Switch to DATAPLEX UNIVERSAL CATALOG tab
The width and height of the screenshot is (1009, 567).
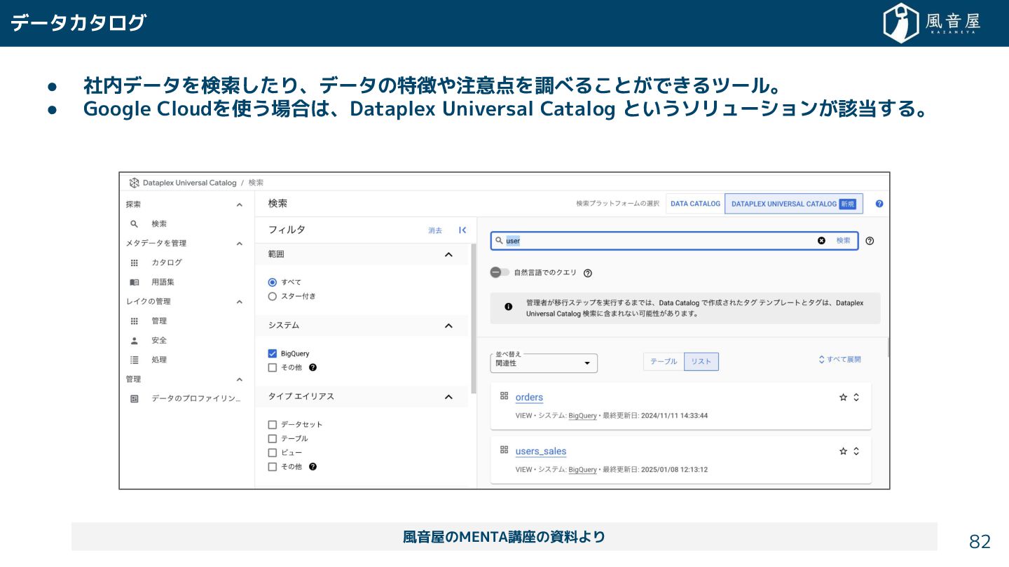(794, 204)
